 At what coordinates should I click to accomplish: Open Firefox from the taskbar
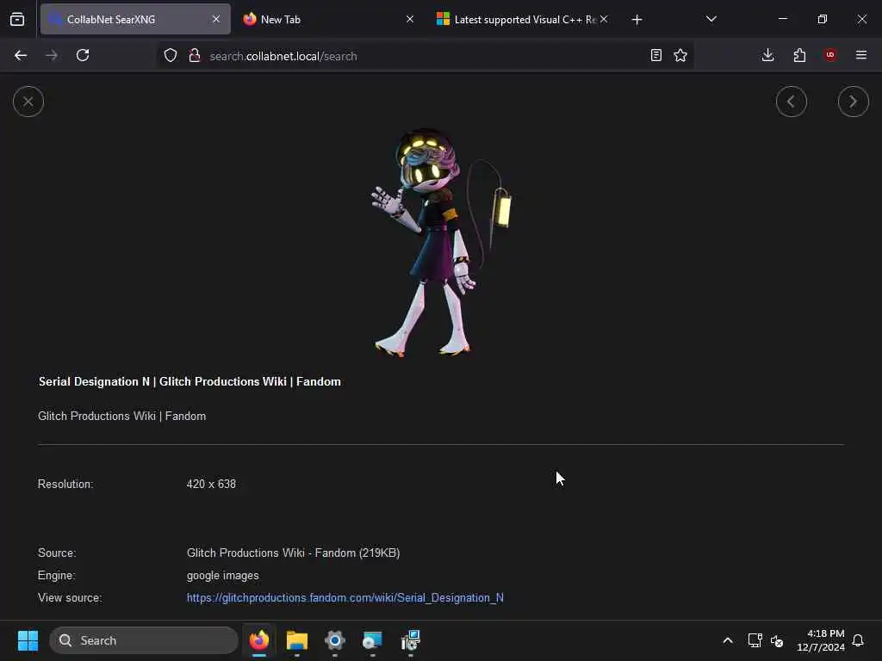click(x=258, y=640)
